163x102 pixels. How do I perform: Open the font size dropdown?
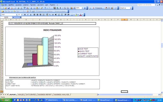22,15
